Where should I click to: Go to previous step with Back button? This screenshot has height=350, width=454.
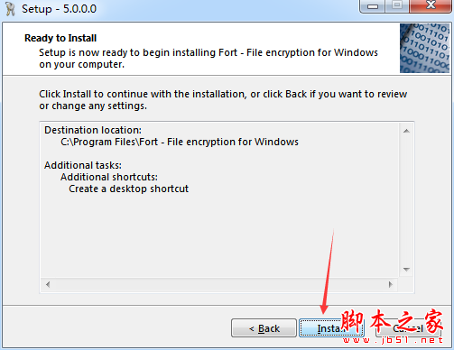(x=264, y=328)
